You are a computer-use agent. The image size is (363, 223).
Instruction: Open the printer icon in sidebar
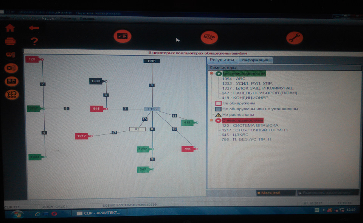[10, 41]
